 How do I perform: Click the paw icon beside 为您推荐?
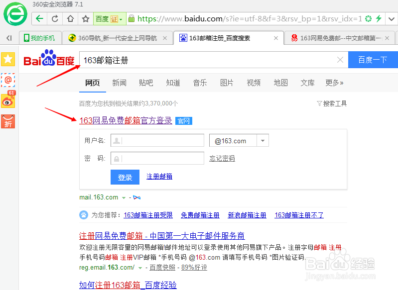tap(84, 215)
